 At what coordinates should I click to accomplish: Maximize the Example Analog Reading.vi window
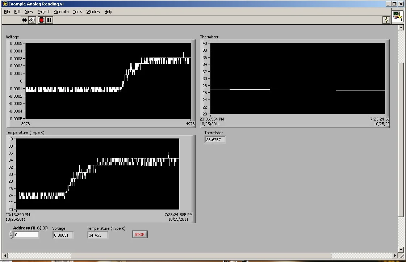coord(394,4)
